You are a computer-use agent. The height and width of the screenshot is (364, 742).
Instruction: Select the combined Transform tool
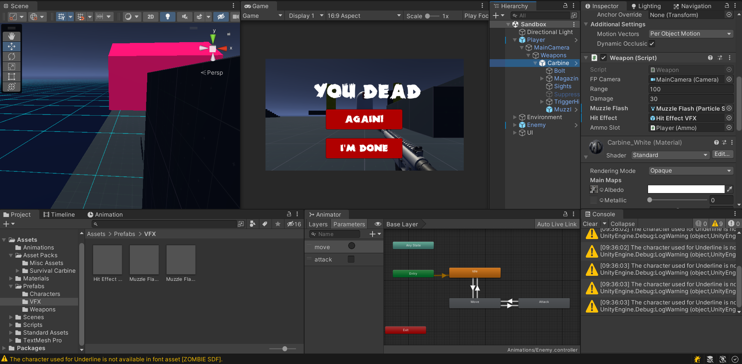12,87
